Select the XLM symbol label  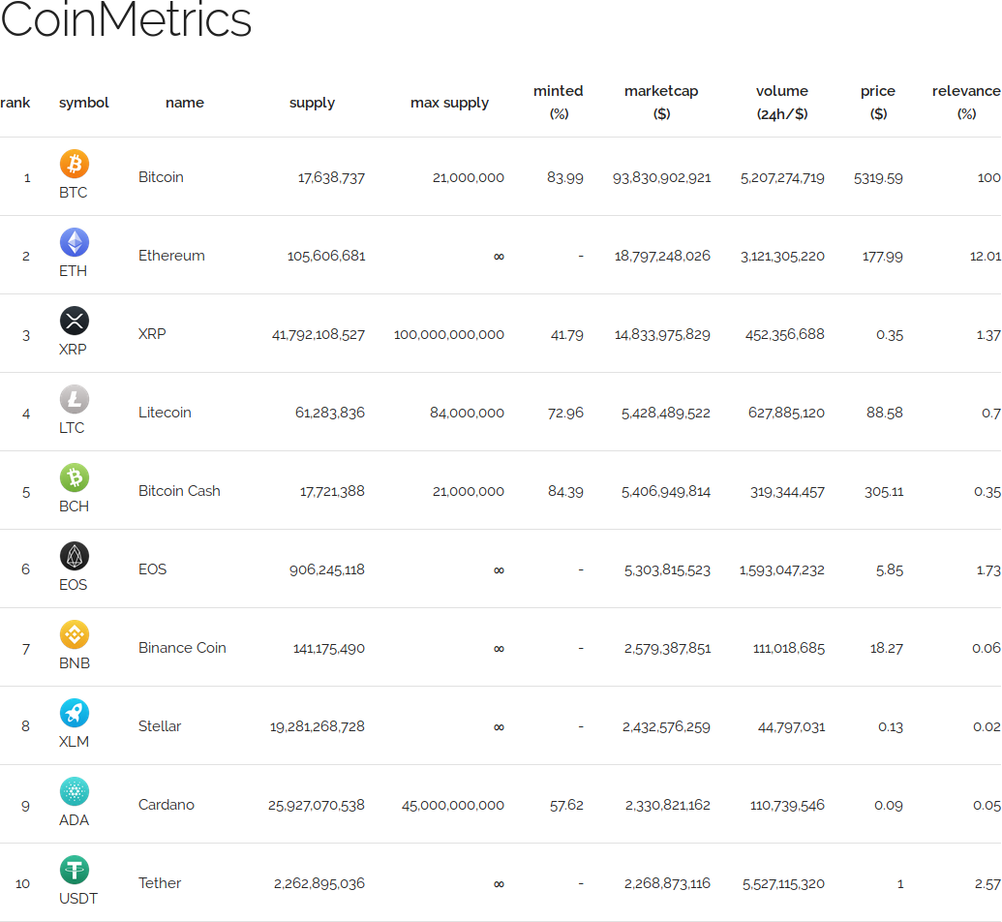75,742
